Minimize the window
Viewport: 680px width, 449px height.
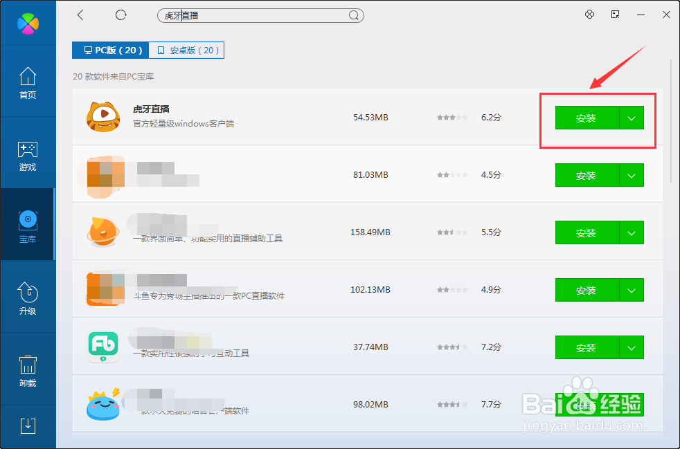point(641,15)
